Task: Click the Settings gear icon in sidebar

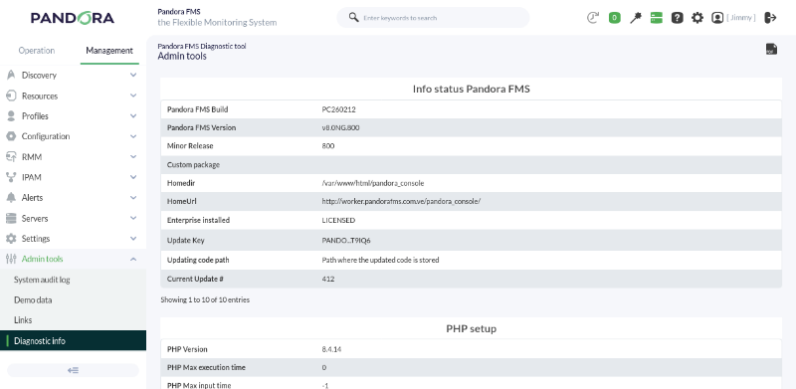Action: tap(11, 239)
